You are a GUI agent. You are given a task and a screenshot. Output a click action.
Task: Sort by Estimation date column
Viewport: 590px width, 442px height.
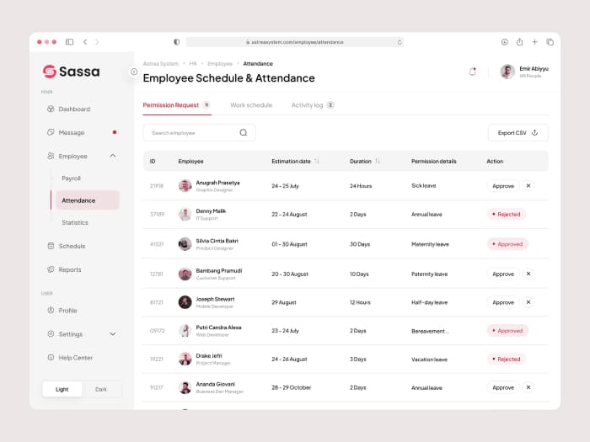click(x=317, y=161)
